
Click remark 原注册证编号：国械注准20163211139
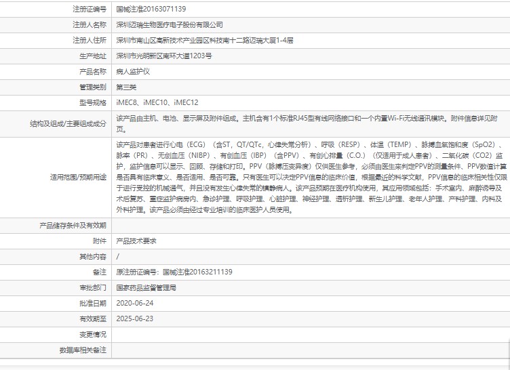174,272
